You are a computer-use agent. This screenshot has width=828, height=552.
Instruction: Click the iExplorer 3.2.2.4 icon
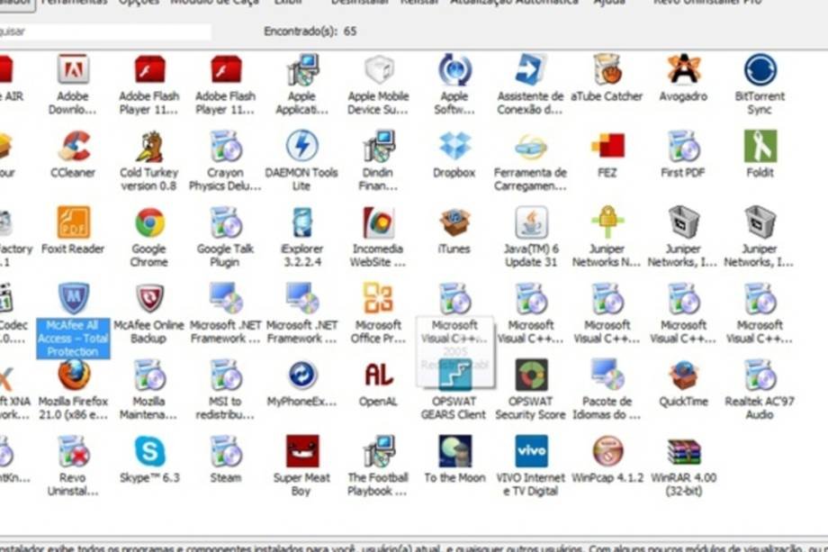(301, 222)
